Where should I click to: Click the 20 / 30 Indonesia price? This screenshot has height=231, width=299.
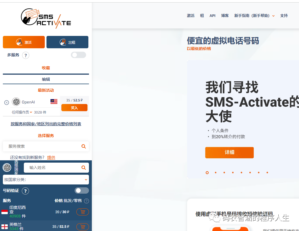62,212
